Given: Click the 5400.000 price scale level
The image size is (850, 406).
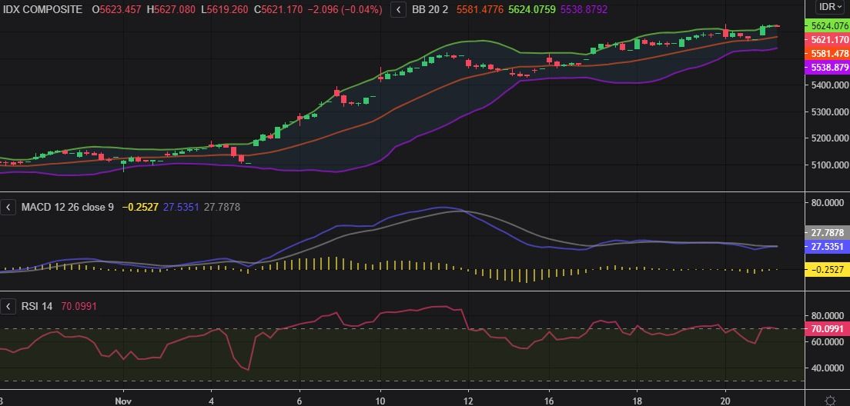Looking at the screenshot, I should point(826,85).
